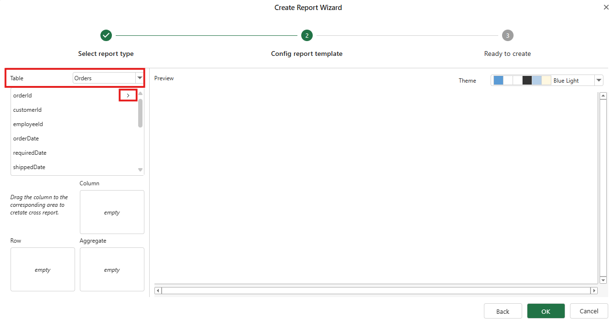Select the orderDate field in list
The image size is (613, 320).
point(26,139)
